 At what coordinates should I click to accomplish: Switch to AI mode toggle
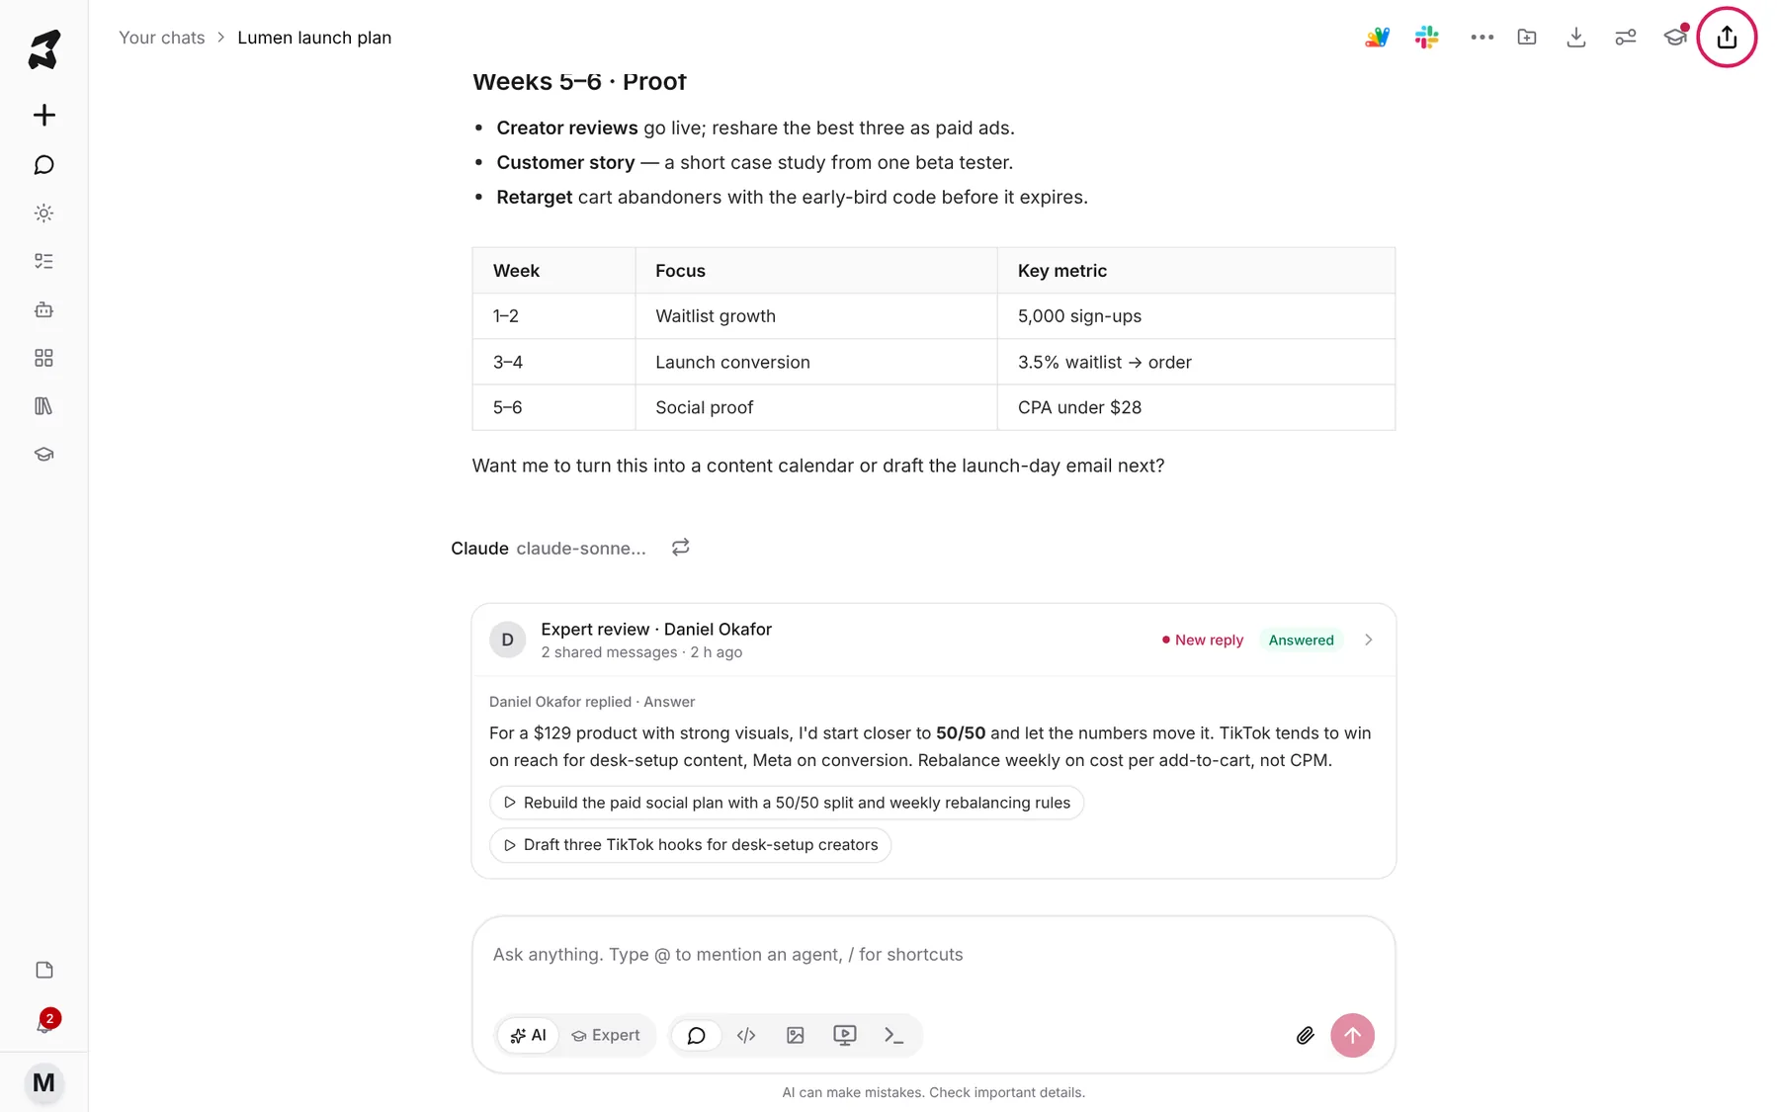click(x=528, y=1035)
